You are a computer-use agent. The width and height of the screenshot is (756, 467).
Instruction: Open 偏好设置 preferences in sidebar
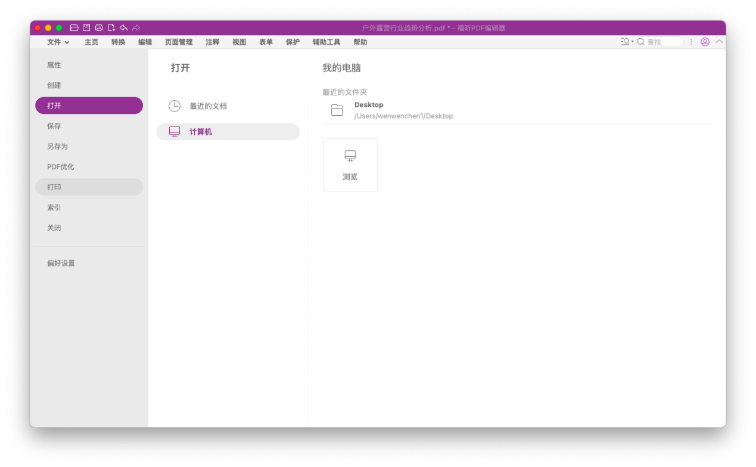61,263
